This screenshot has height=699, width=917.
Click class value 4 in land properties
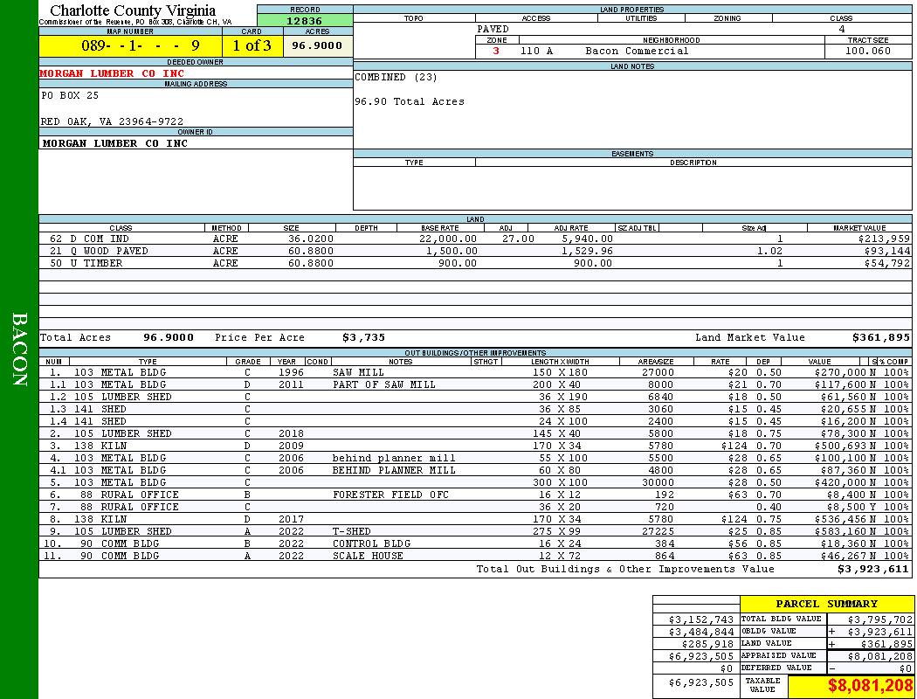coord(842,29)
